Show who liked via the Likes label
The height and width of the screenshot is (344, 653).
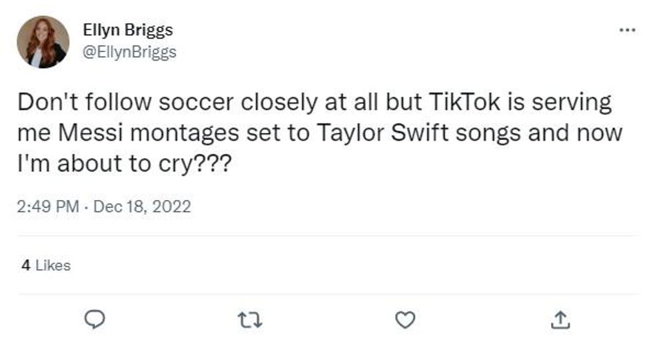click(53, 265)
